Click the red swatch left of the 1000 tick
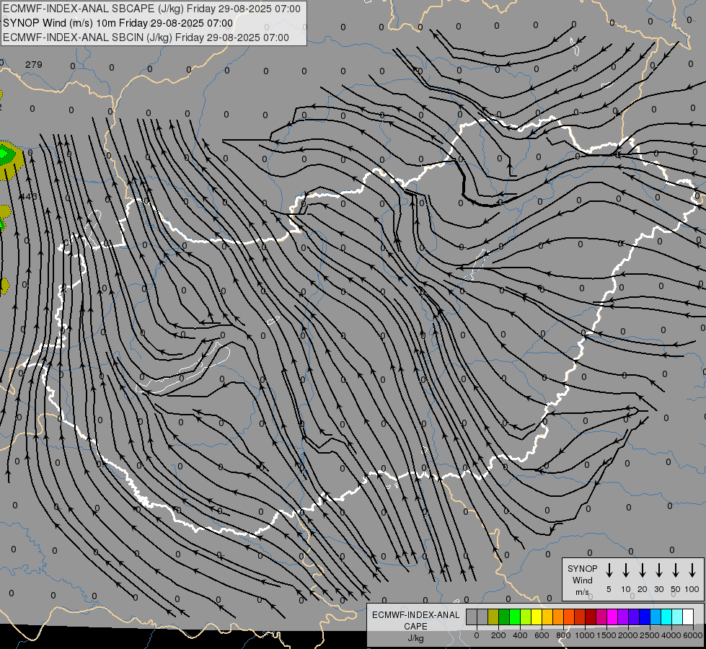 click(581, 617)
